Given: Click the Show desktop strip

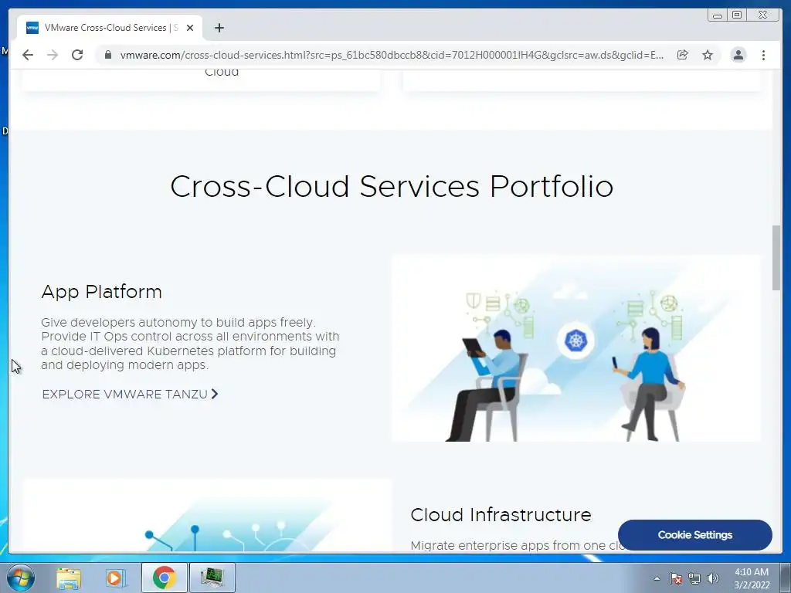Looking at the screenshot, I should (x=786, y=578).
